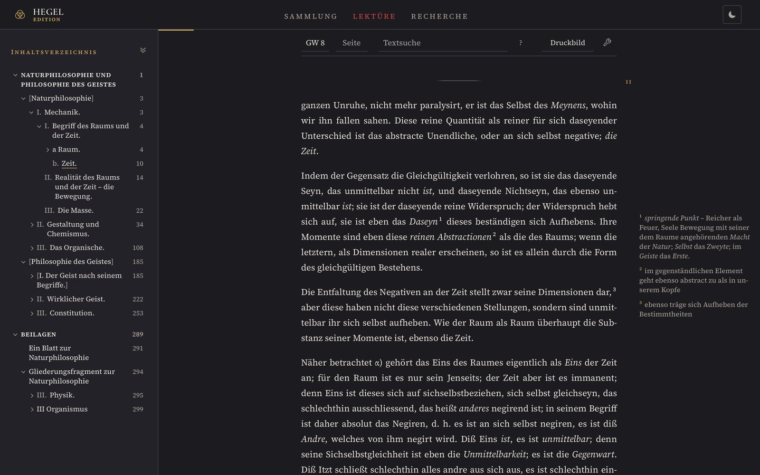The image size is (760, 475).
Task: Collapse all entries with double-chevron icon
Action: pos(143,50)
